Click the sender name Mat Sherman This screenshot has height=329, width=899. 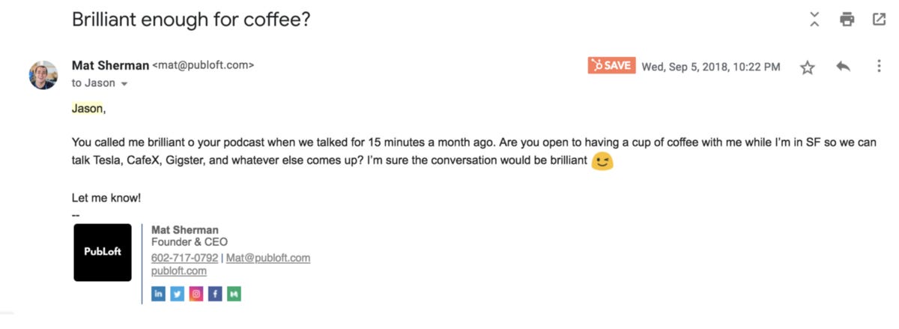coord(110,65)
